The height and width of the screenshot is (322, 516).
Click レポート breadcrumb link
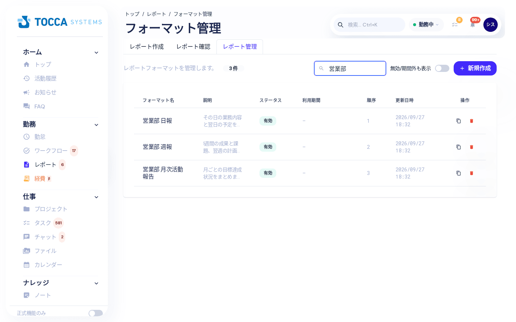156,14
